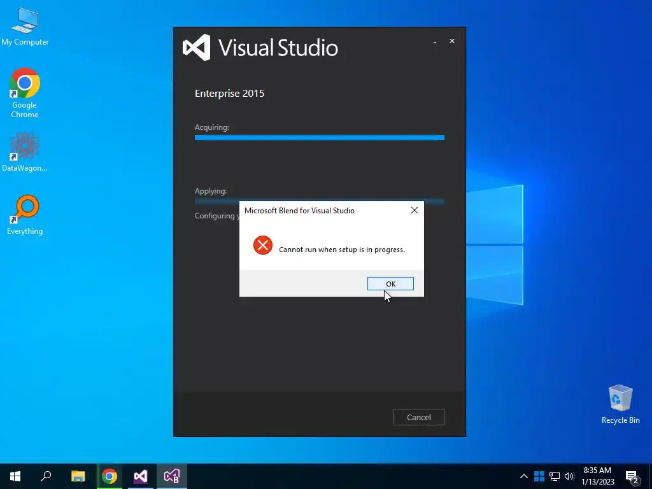Select the 'Enterprise 2015' text

(229, 93)
